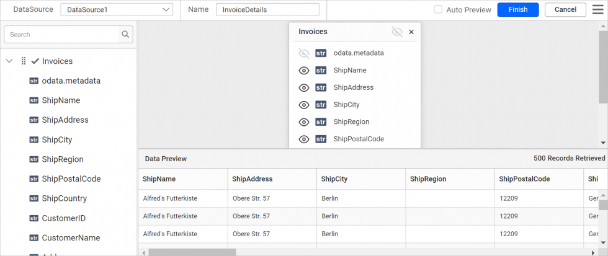Screen dimensions: 608x256
Task: Close the Invoices table card
Action: click(x=411, y=32)
